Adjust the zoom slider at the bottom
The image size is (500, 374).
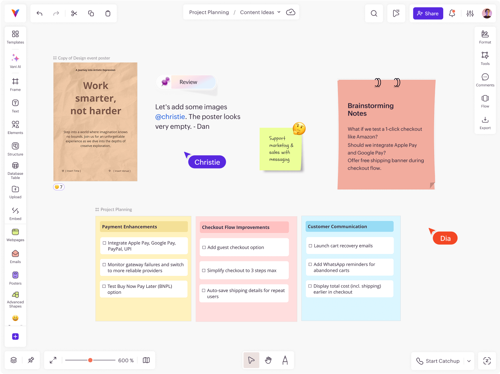coord(90,360)
